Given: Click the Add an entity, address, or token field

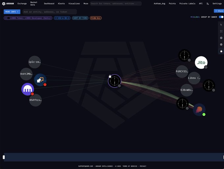Looking at the screenshot, I should tap(50, 12).
